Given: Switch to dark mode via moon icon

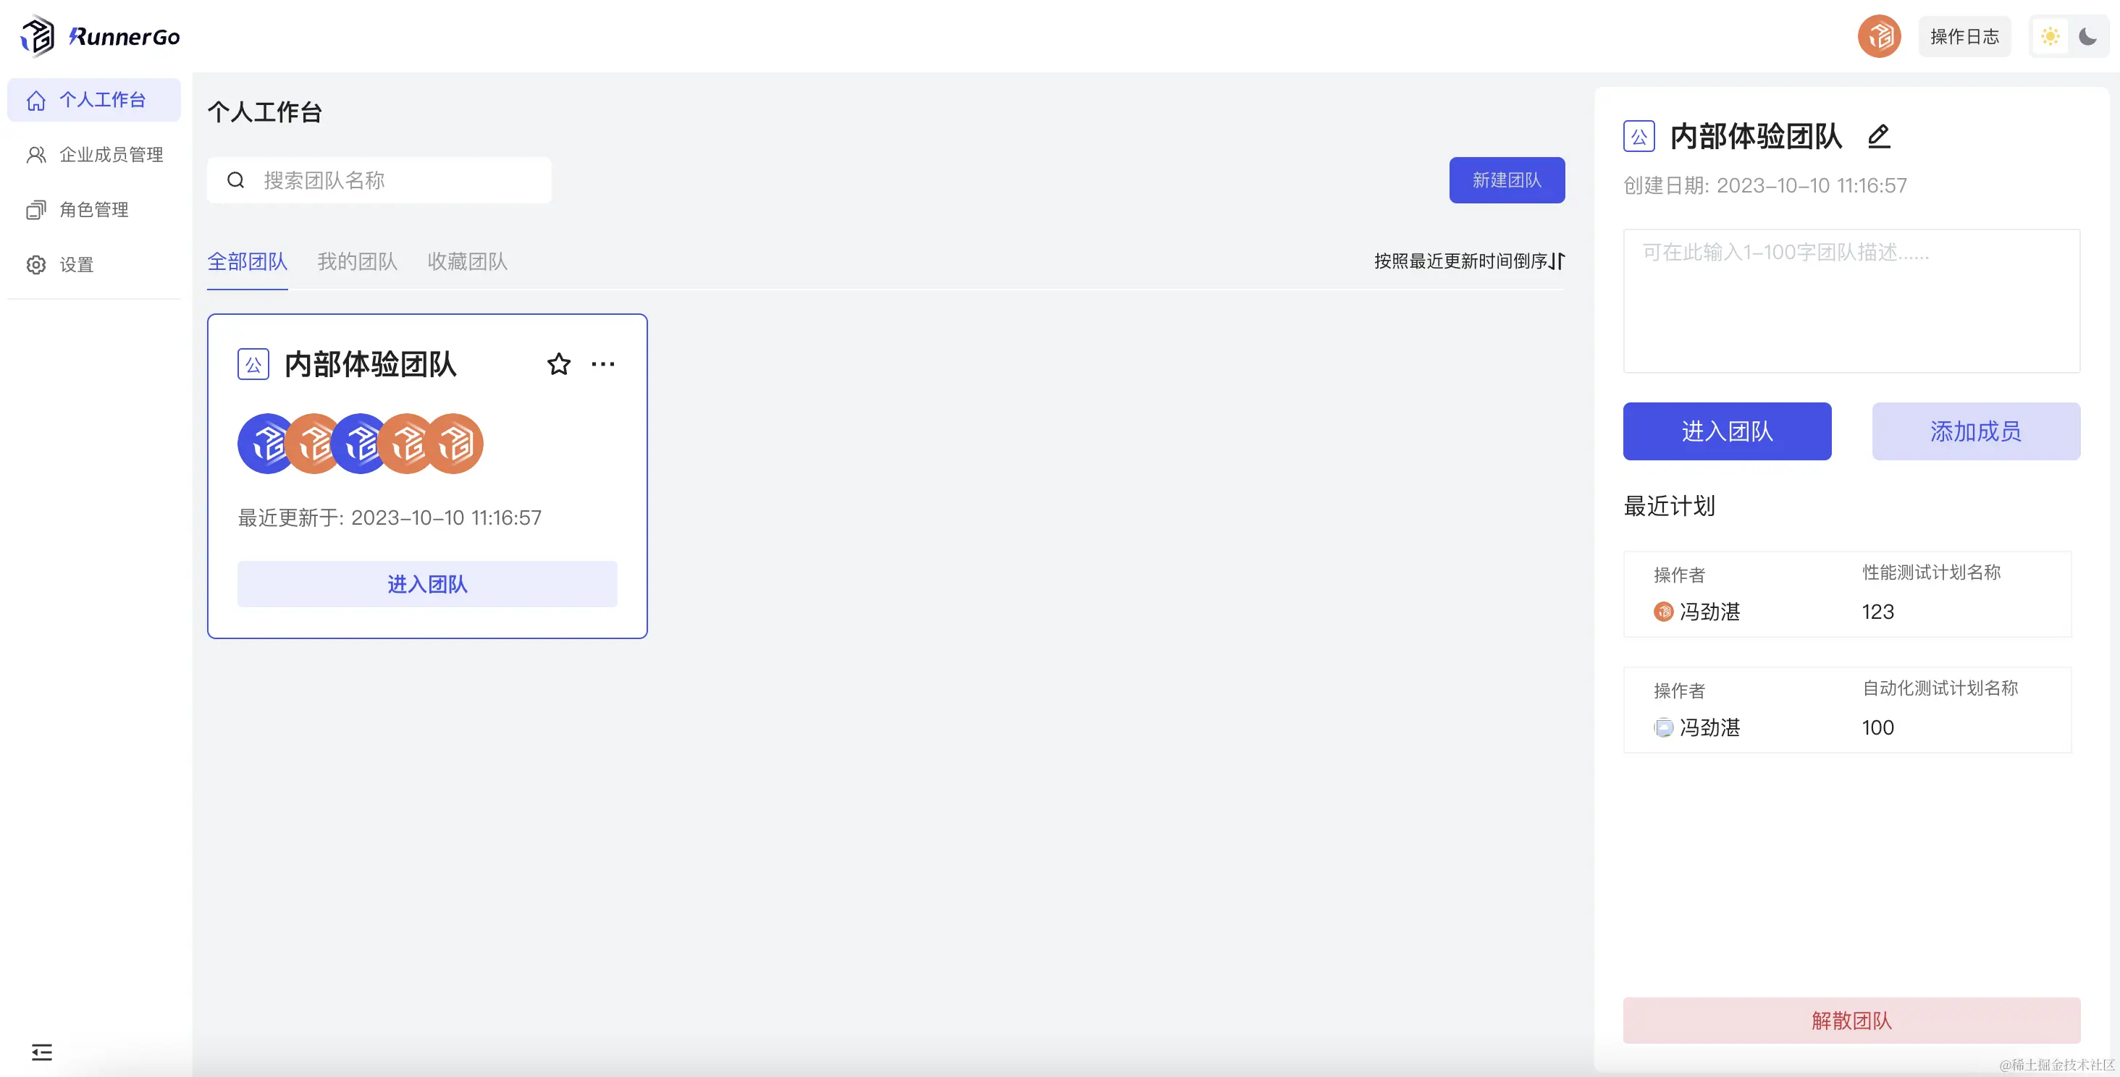Looking at the screenshot, I should tap(2088, 36).
